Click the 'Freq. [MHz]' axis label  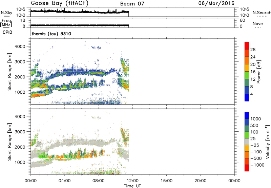[6, 23]
